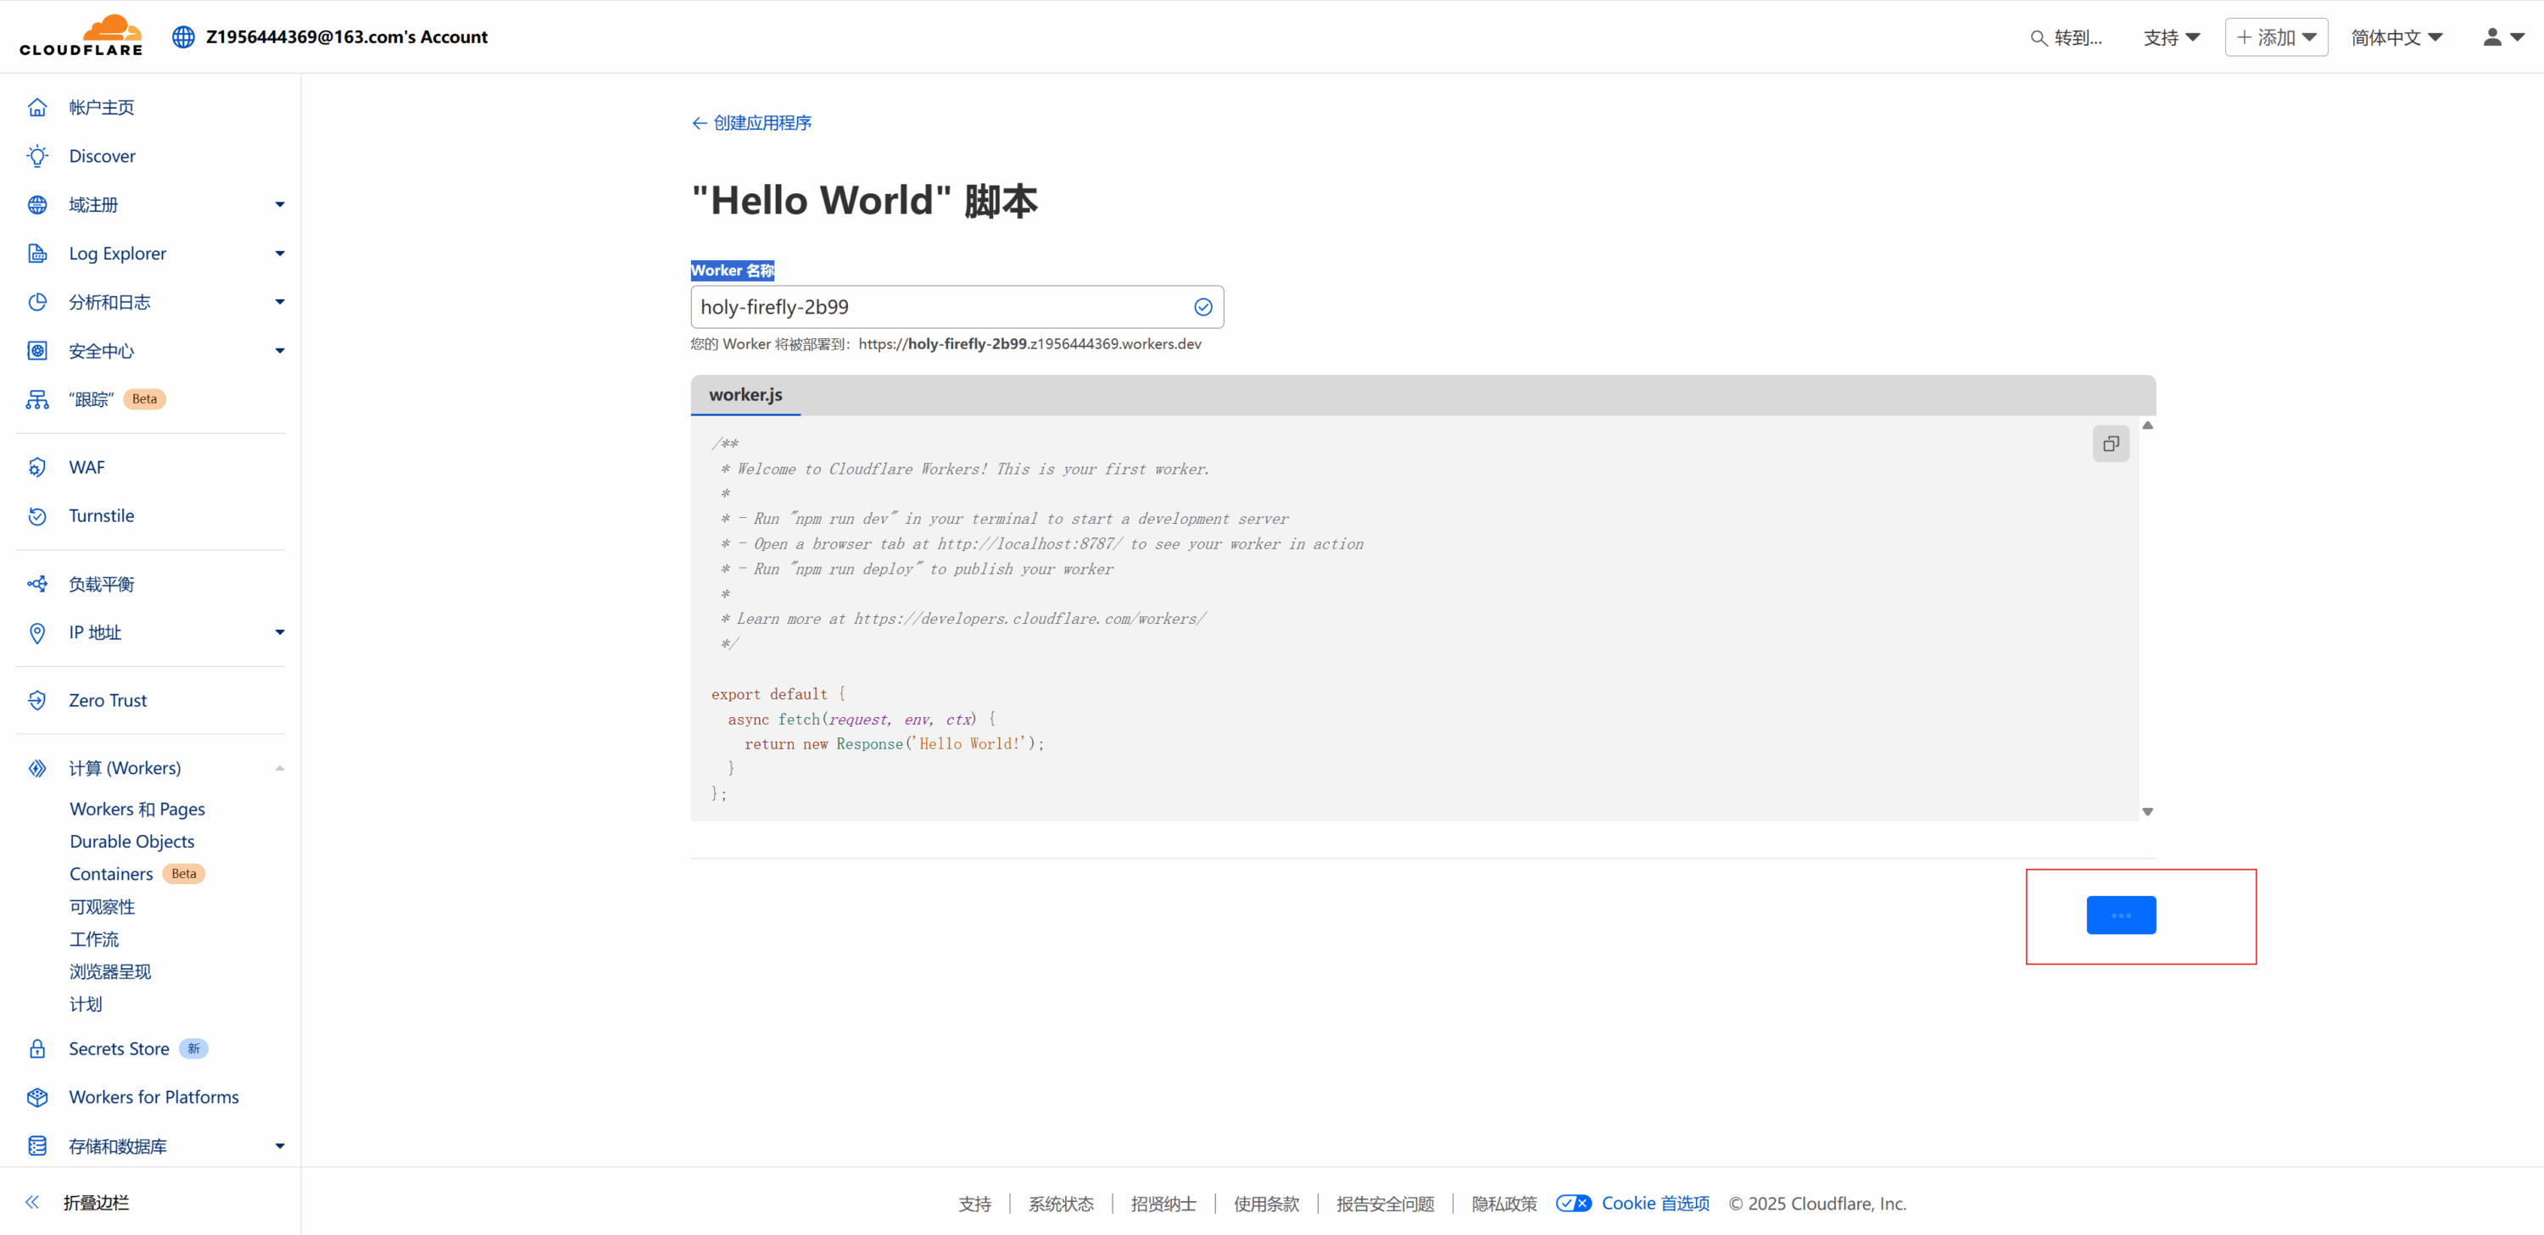Click the Beta badge next to 跟踪

click(x=144, y=399)
